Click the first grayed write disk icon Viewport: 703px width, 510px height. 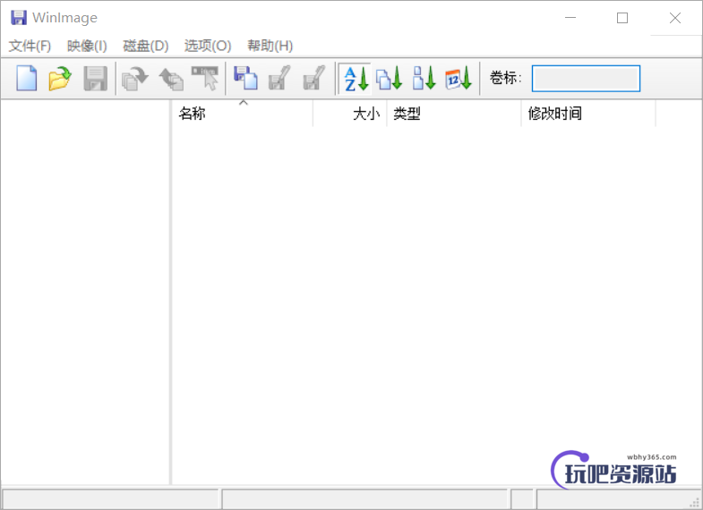point(279,79)
